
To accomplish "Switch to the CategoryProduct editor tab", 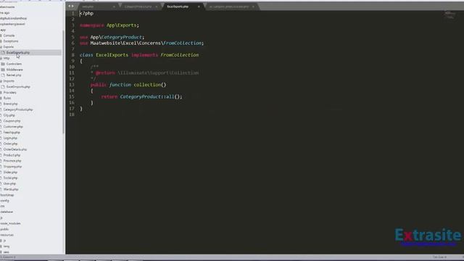I will point(138,7).
